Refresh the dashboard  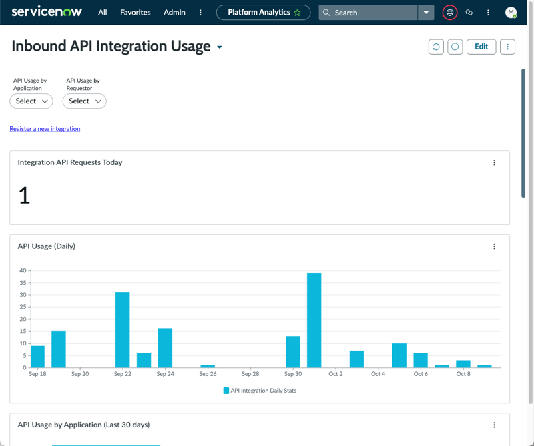pos(436,47)
